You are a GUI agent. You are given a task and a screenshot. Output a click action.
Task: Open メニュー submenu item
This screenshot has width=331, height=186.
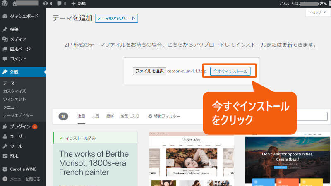[11, 107]
